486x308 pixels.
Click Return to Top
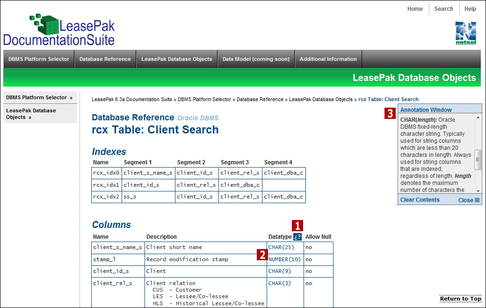coord(461,299)
